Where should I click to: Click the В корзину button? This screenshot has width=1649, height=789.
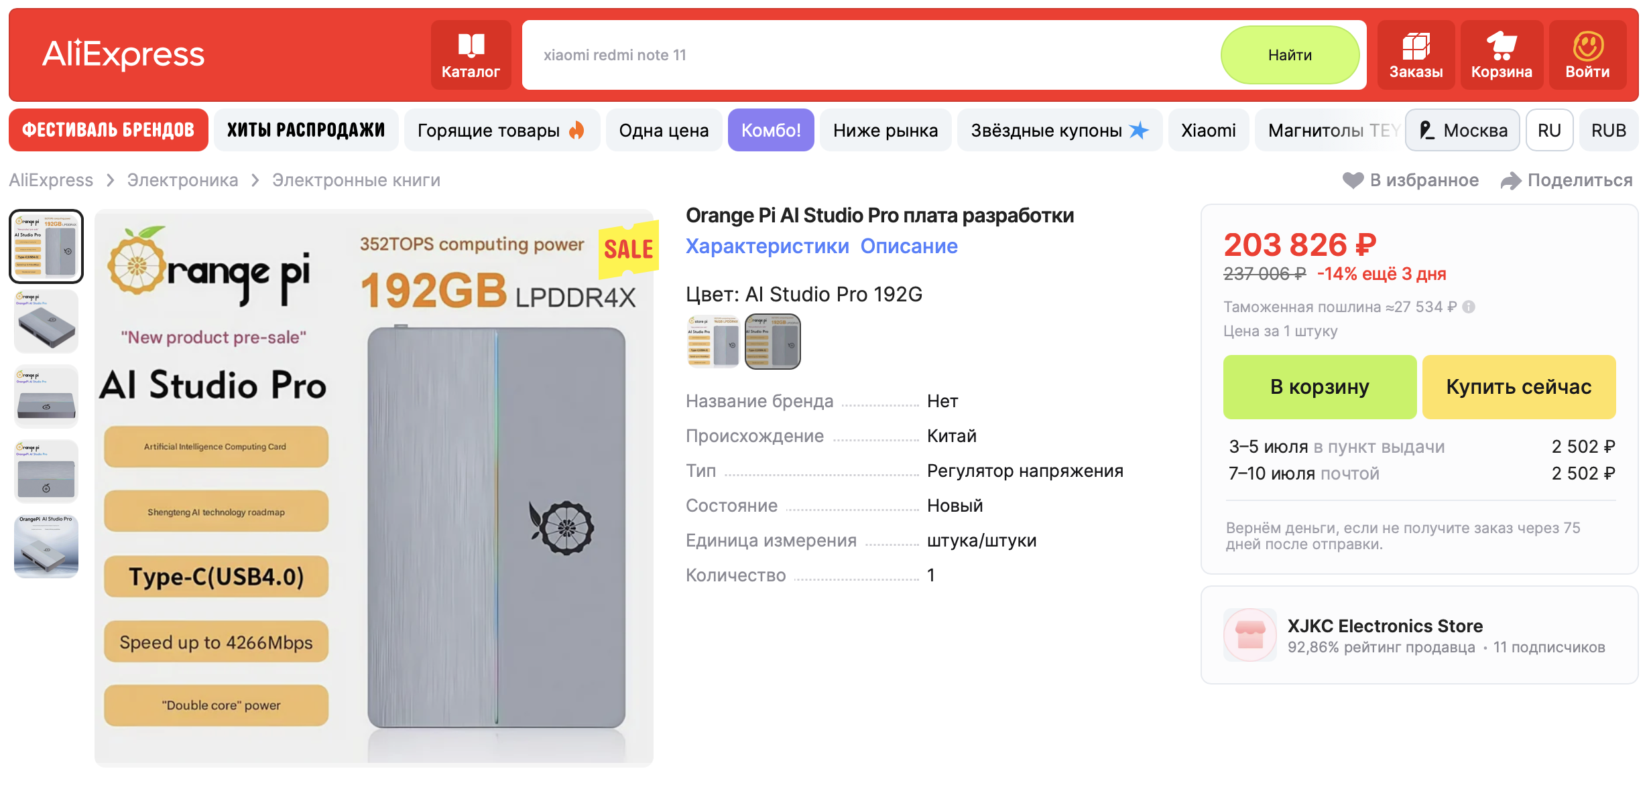tap(1320, 386)
